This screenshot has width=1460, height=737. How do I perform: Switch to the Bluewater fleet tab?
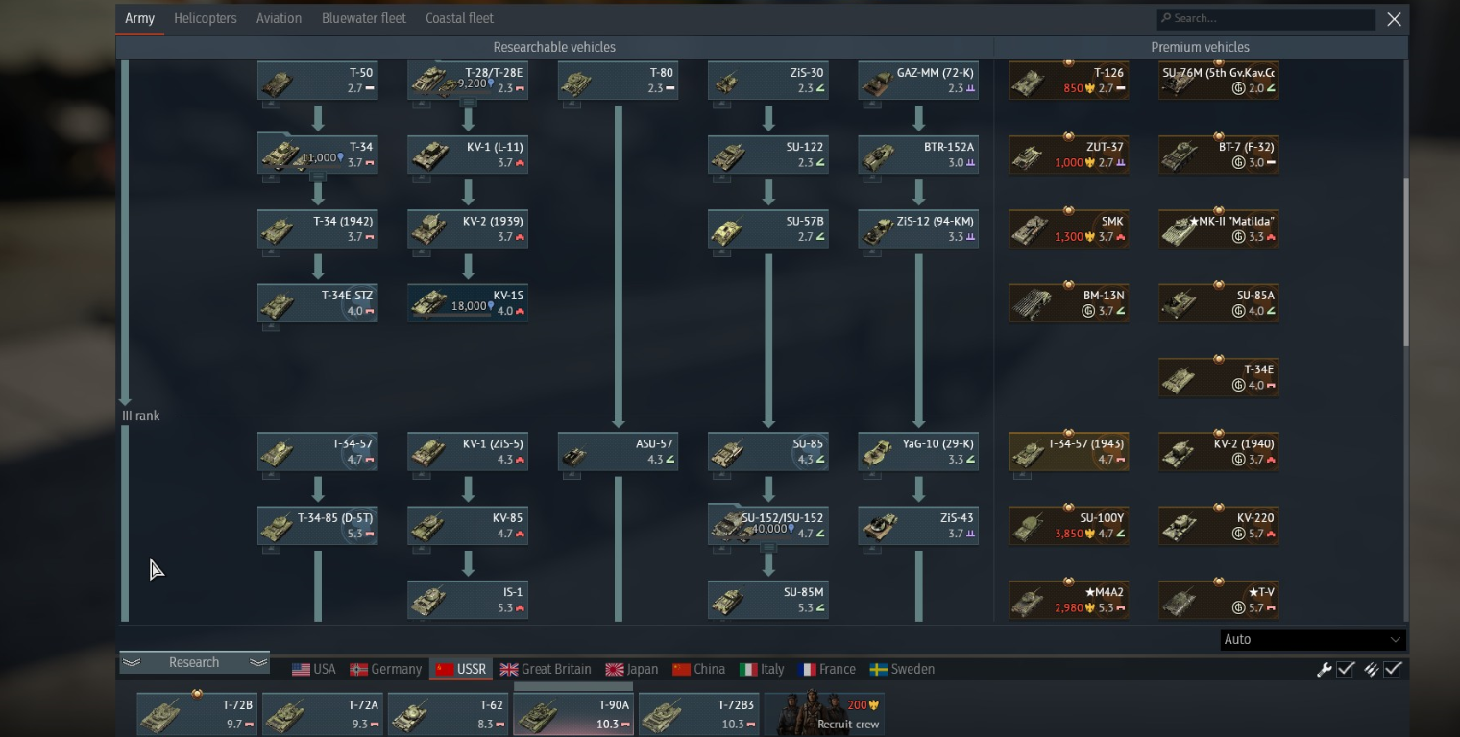(364, 18)
